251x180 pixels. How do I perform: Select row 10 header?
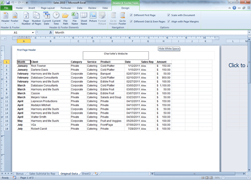point(6,97)
